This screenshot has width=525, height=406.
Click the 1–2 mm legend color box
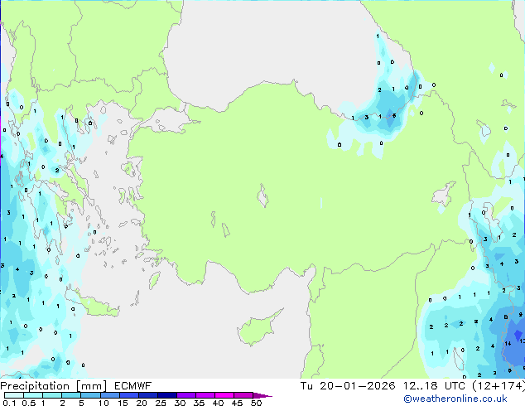coord(52,395)
